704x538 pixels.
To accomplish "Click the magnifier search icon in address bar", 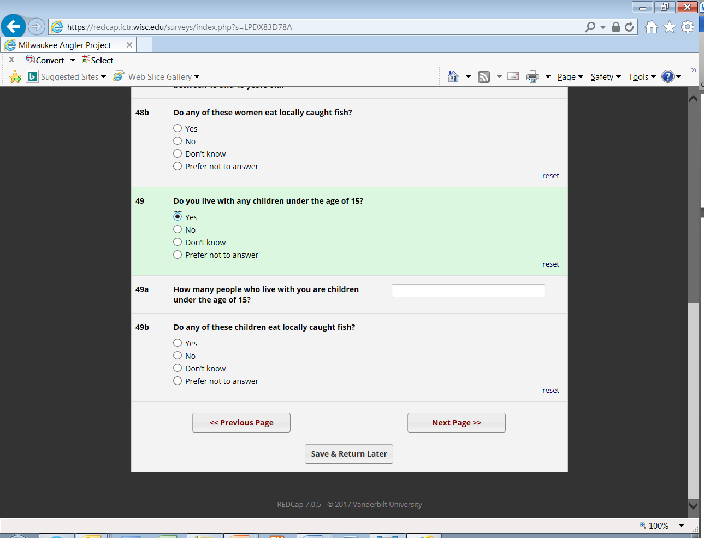I will click(590, 27).
